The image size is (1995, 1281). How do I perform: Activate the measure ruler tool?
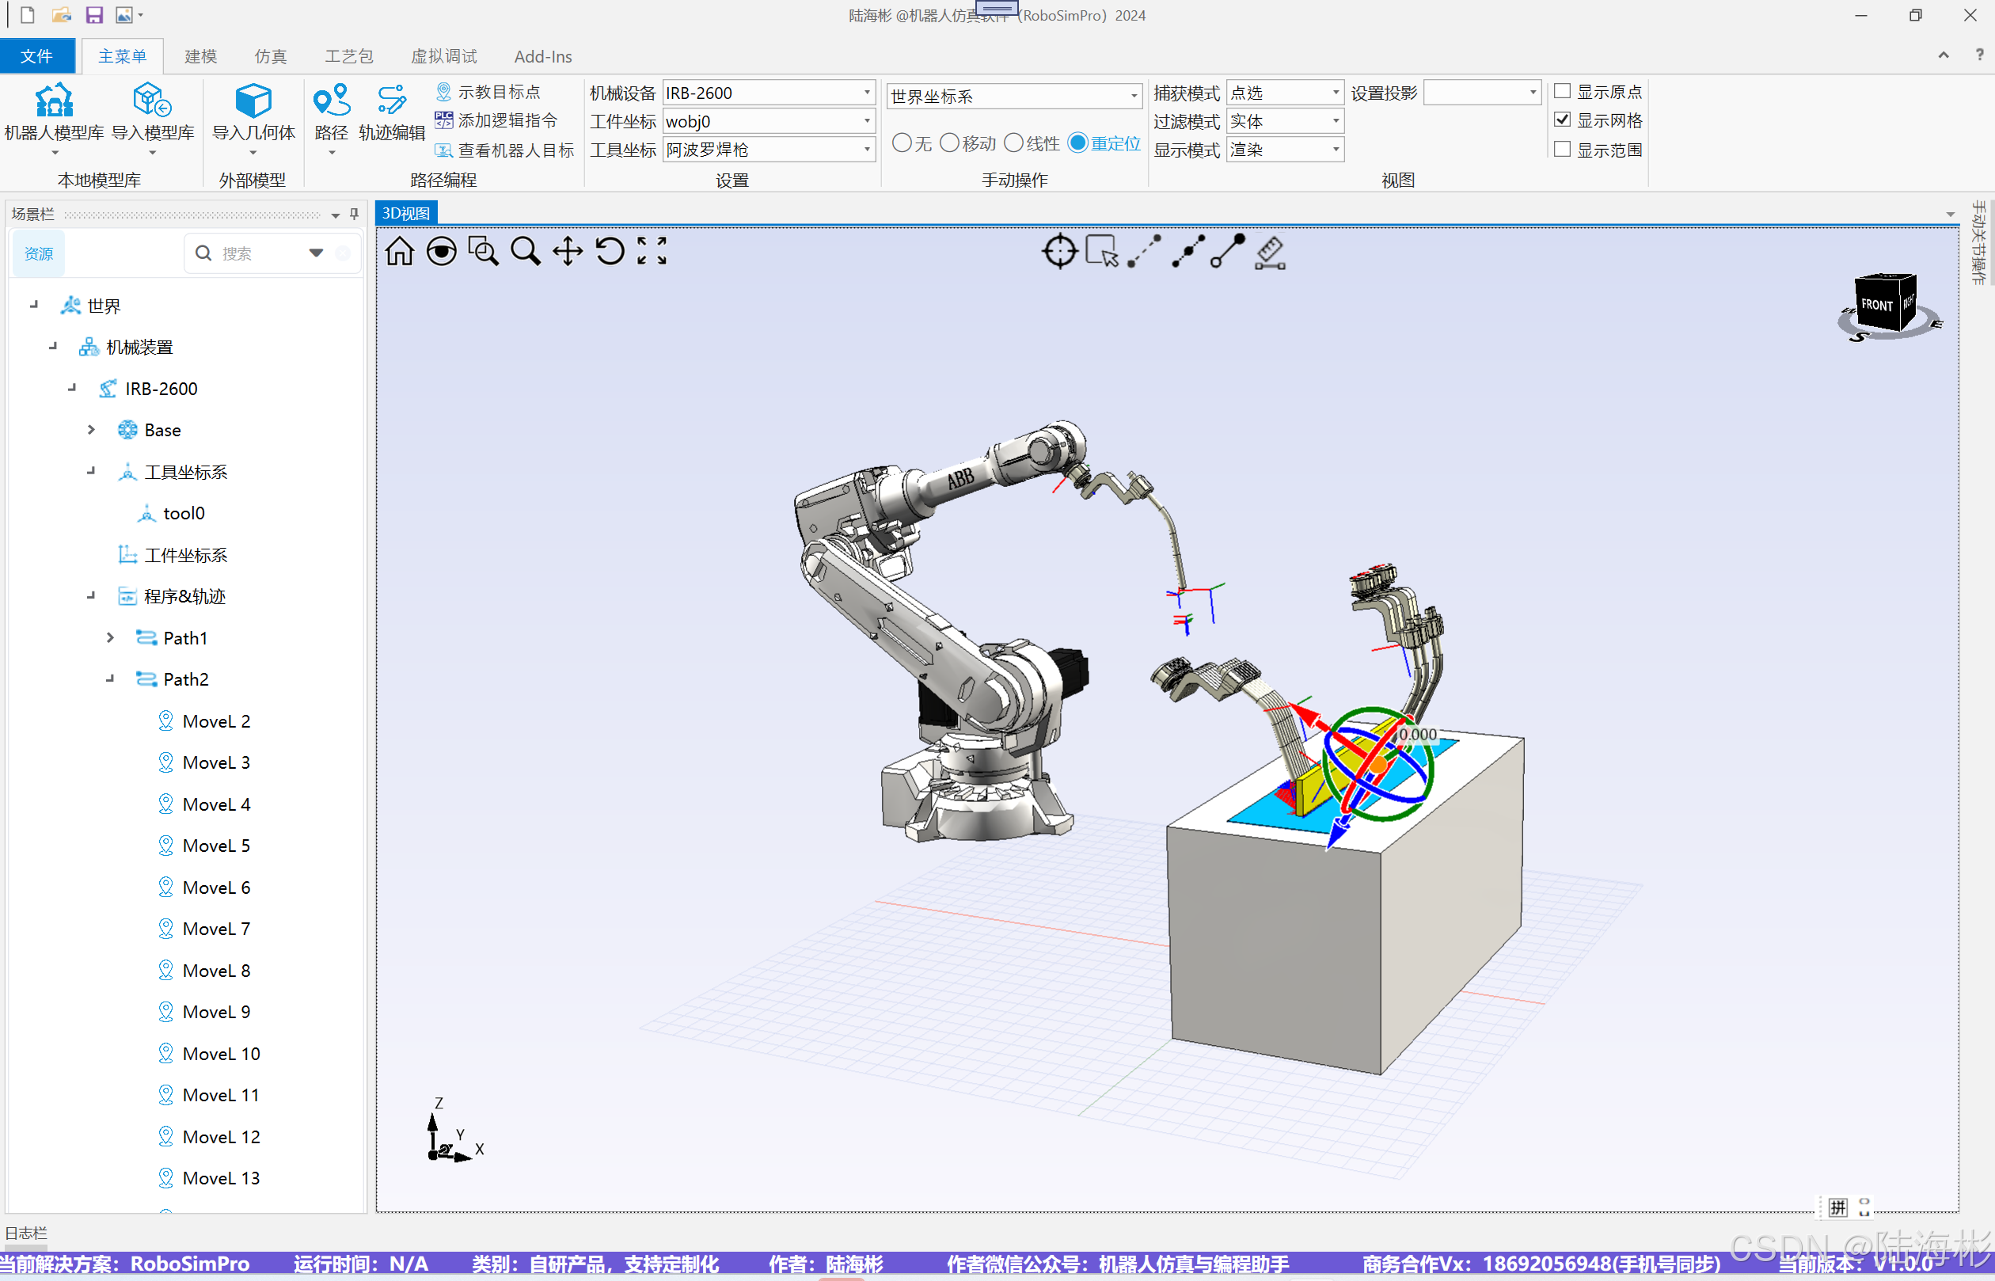[x=1270, y=252]
